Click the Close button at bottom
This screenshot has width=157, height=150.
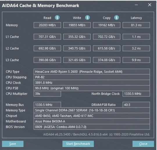click(x=143, y=144)
